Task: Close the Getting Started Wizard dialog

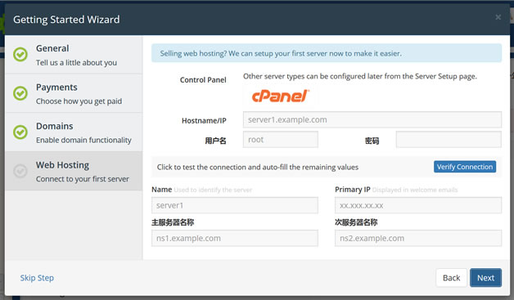Action: [498, 17]
